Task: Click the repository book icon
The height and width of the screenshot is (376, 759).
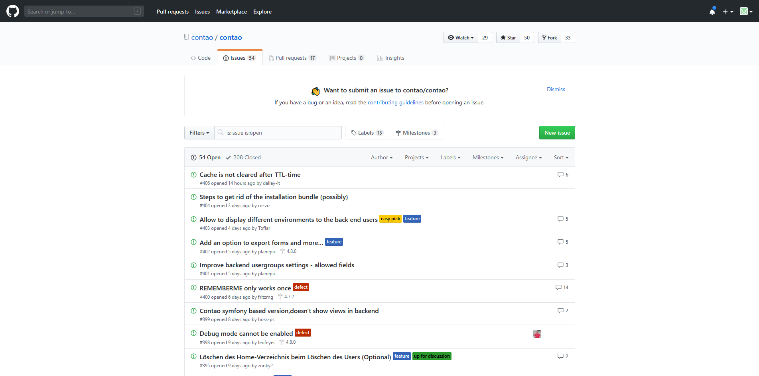Action: [x=186, y=37]
